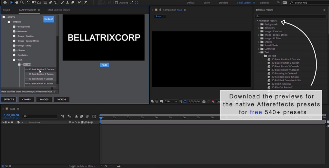Image resolution: width=329 pixels, height=168 pixels.
Task: Click the Draft 3D icon in timeline
Action: tap(69, 116)
